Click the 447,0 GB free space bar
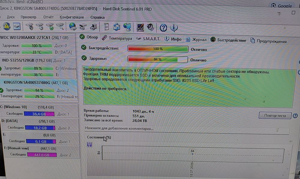Image resolution: width=300 pixels, height=179 pixels. [x=42, y=155]
